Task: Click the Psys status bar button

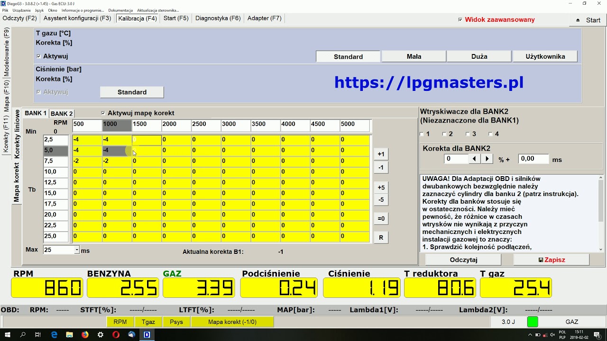Action: pos(176,322)
